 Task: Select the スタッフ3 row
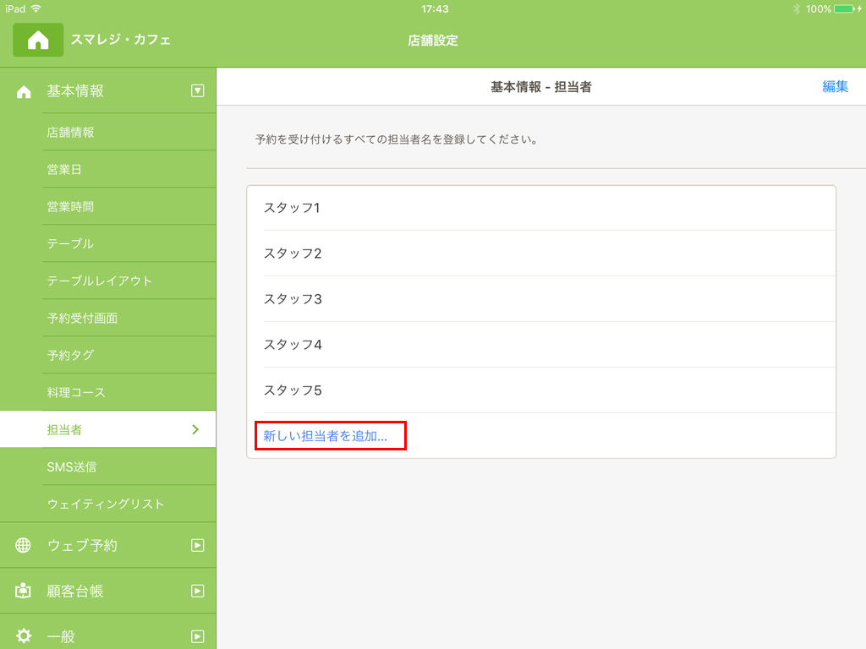coord(541,299)
